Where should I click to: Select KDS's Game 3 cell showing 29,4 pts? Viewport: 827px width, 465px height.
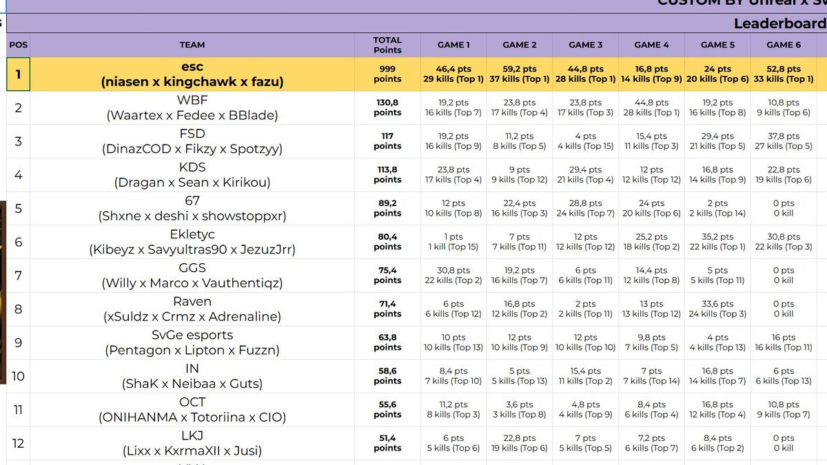(x=586, y=175)
